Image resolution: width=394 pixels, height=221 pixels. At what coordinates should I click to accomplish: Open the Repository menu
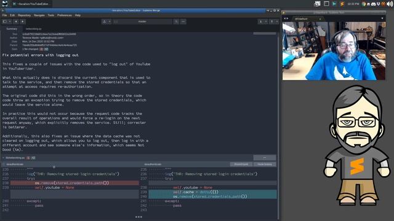pyautogui.click(x=25, y=15)
